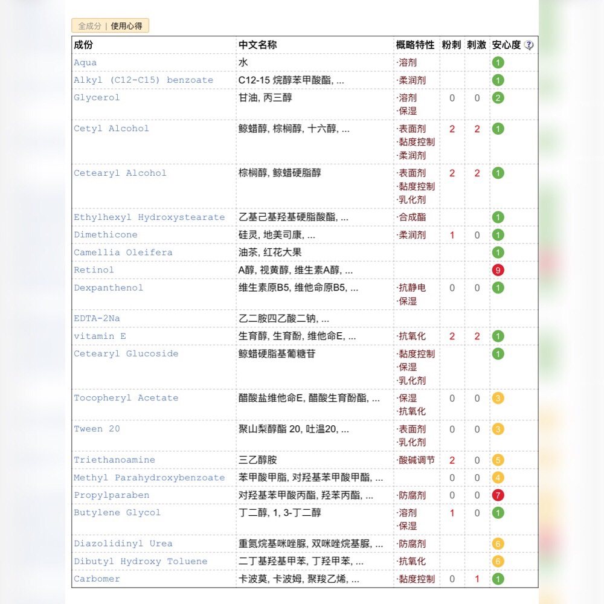Image resolution: width=604 pixels, height=604 pixels.
Task: Click the 安心度 column header
Action: (506, 45)
